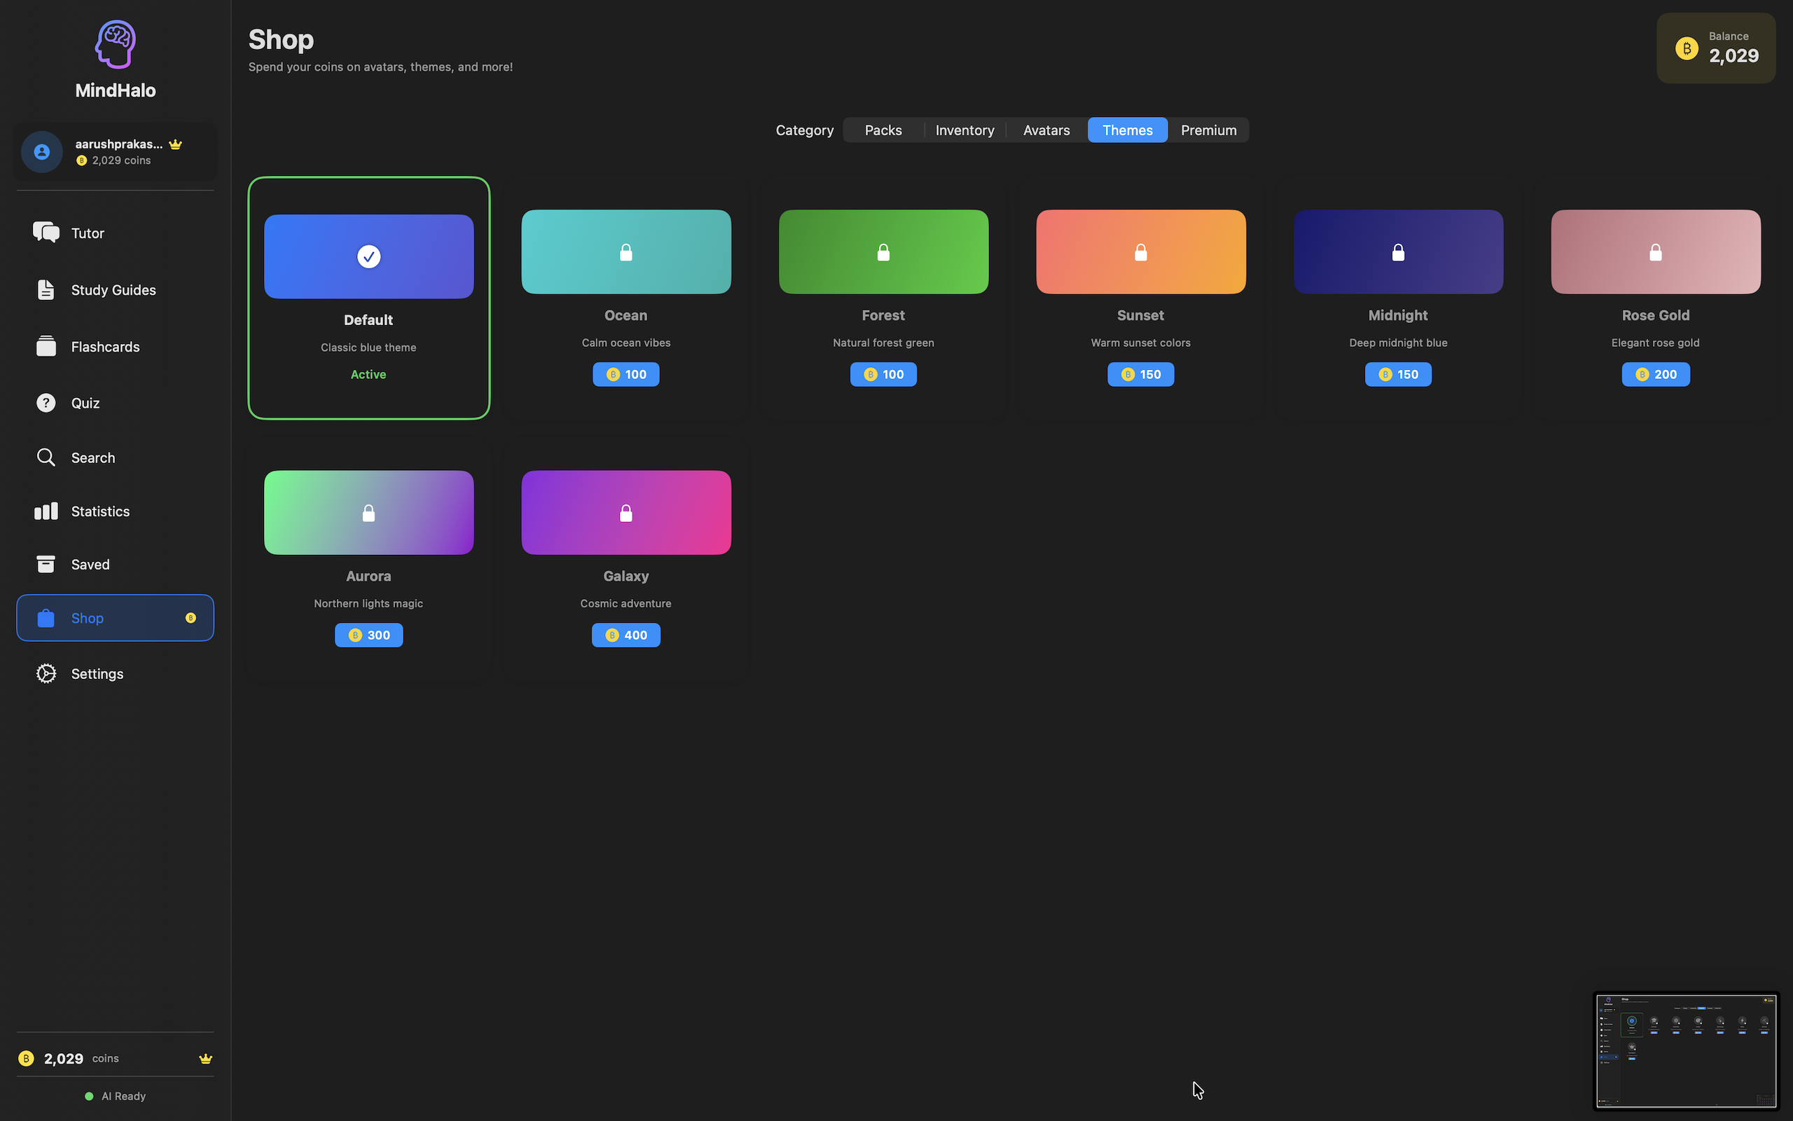The image size is (1793, 1121).
Task: Click the crown icon beside the username
Action: 176,144
